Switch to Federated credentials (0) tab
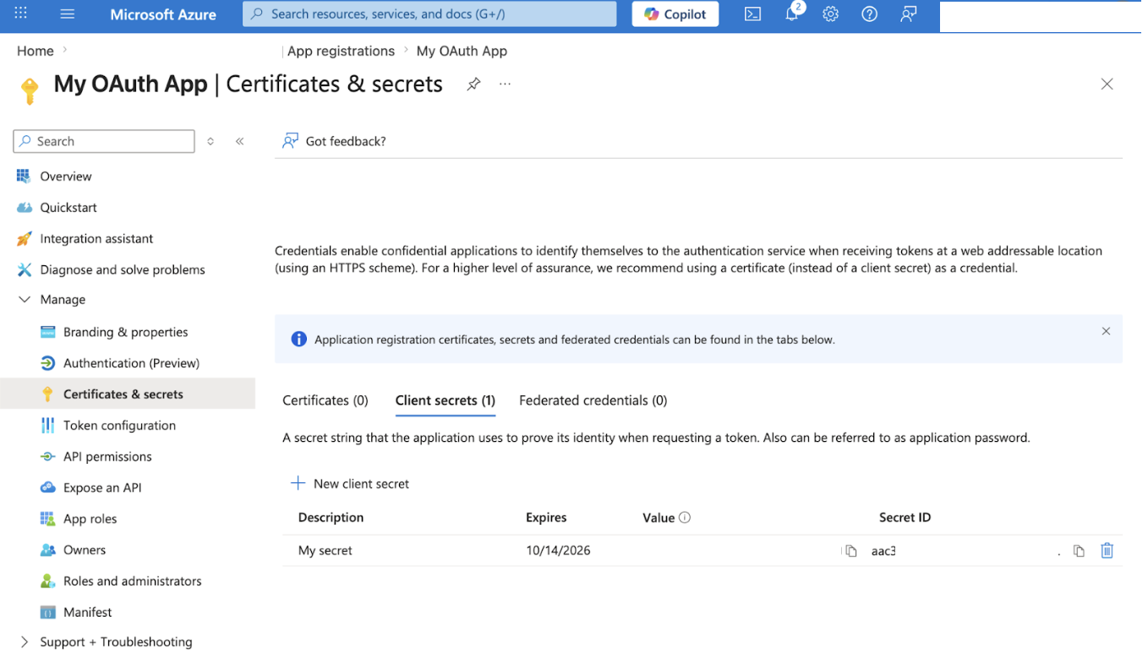The height and width of the screenshot is (664, 1148). pos(593,400)
